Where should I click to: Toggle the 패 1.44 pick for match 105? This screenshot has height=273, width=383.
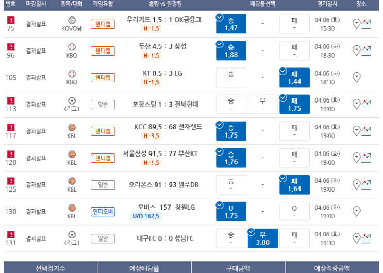(294, 77)
